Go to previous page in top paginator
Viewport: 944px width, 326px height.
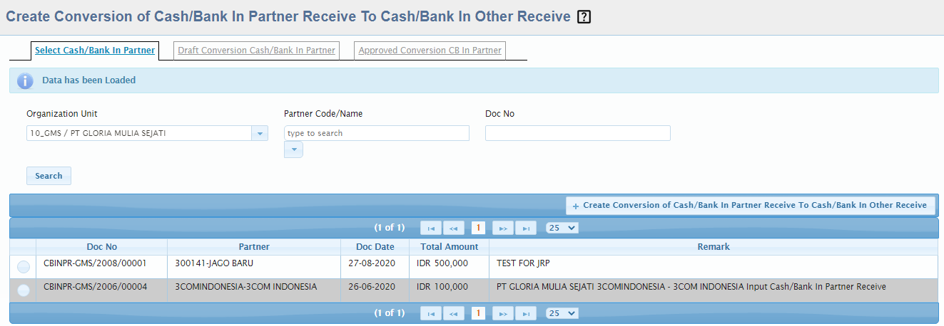tap(454, 228)
